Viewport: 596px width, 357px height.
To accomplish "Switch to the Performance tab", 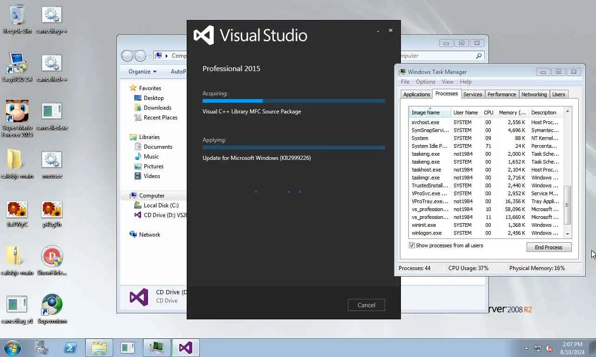I will click(501, 94).
